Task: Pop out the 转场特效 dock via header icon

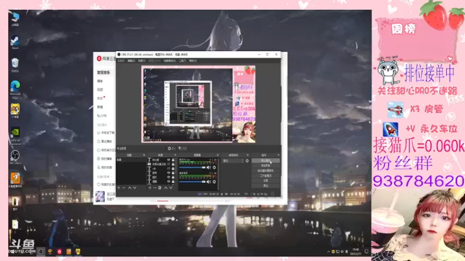Action: point(248,155)
